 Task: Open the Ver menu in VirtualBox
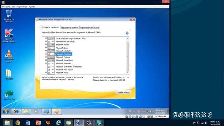pos(13,7)
